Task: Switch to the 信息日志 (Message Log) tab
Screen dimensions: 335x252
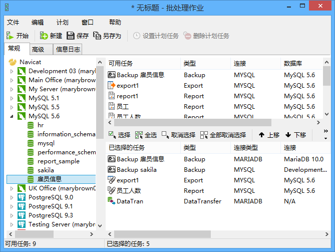Action: pos(68,50)
